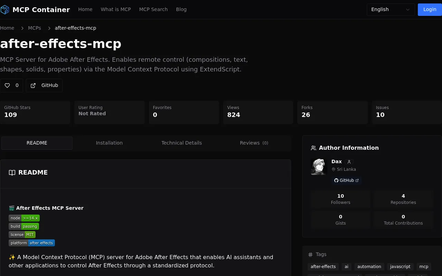Click the 0 Total Contributions stat
Viewport: 442px width, 276px height.
[403, 220]
